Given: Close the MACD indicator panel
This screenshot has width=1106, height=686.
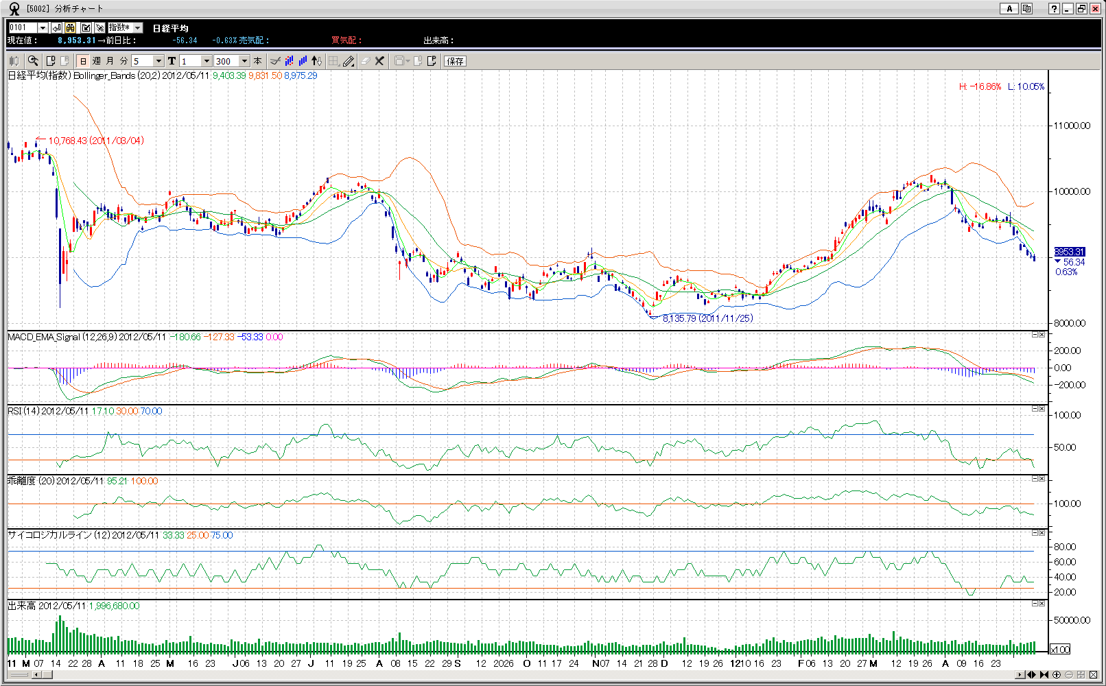Looking at the screenshot, I should click(1042, 335).
